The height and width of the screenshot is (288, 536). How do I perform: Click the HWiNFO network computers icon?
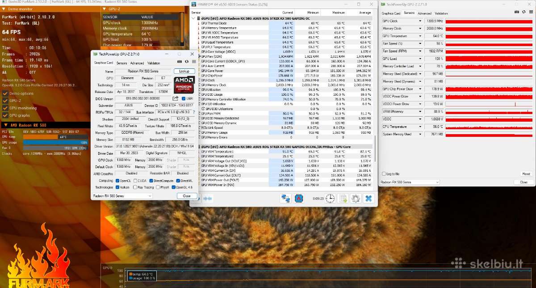pos(286,198)
